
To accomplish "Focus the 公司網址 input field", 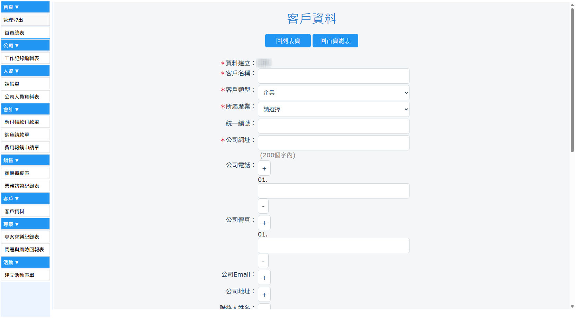I will click(x=334, y=143).
